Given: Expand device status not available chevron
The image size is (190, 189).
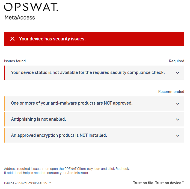Looking at the screenshot, I should 177,73.
